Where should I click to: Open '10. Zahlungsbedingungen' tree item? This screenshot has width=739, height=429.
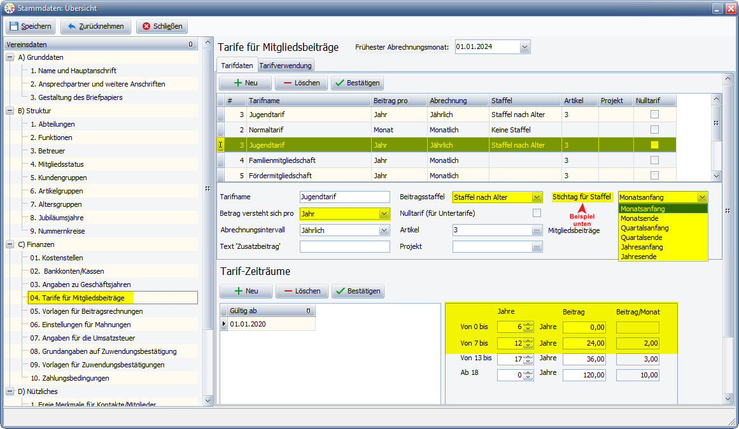[x=70, y=379]
